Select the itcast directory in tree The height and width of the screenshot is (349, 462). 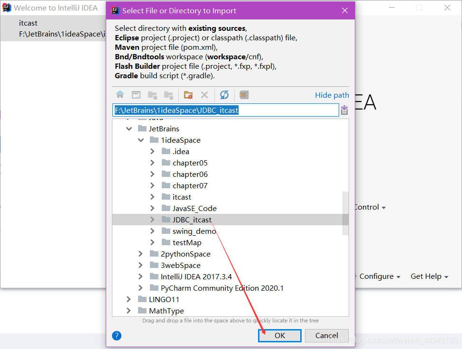click(182, 197)
